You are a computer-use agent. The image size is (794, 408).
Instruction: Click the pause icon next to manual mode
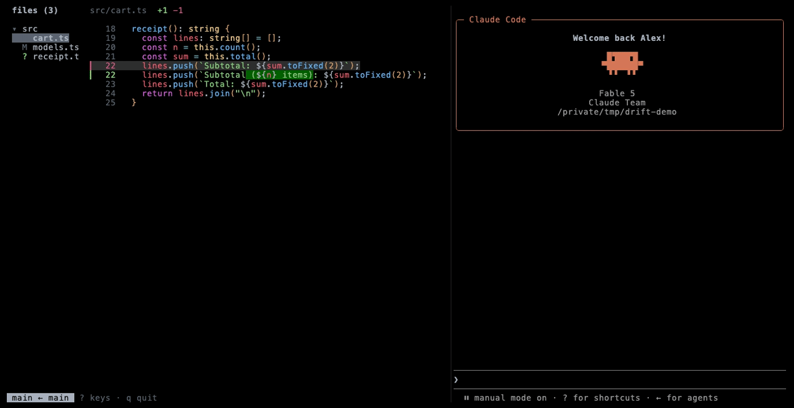(466, 398)
